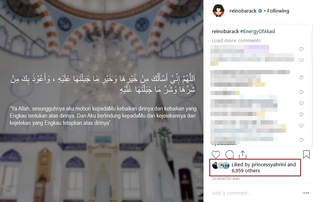
Task: Like the last visible comment's heart
Action: 301,140
